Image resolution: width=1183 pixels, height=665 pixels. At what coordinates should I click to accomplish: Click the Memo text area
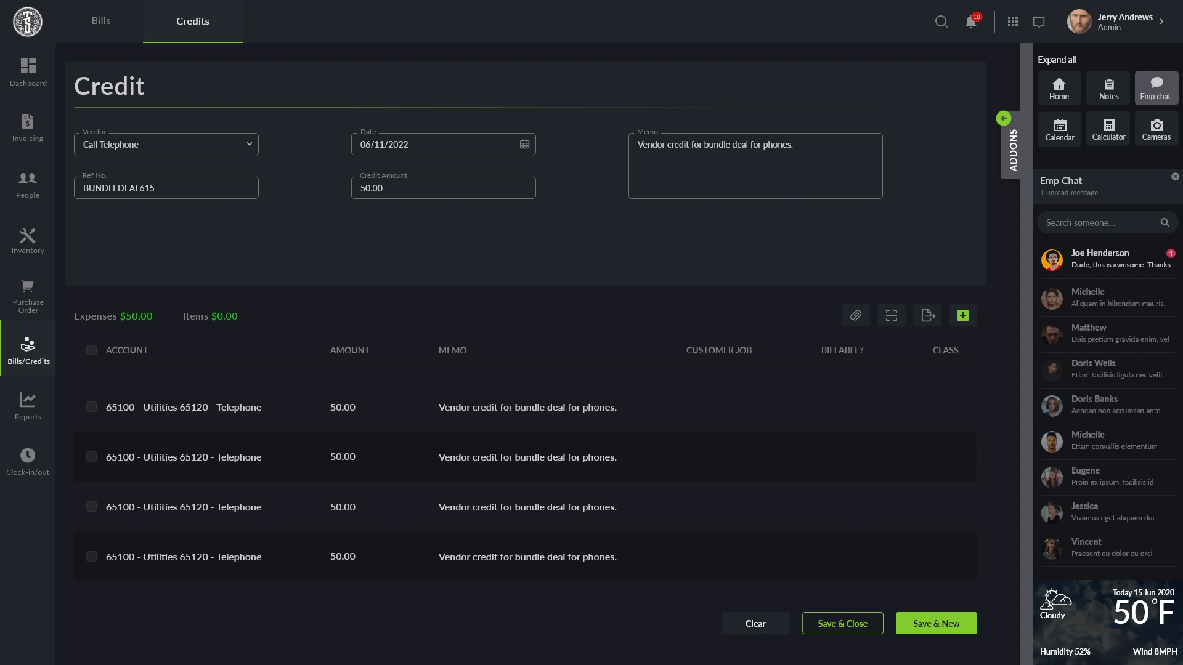[755, 166]
